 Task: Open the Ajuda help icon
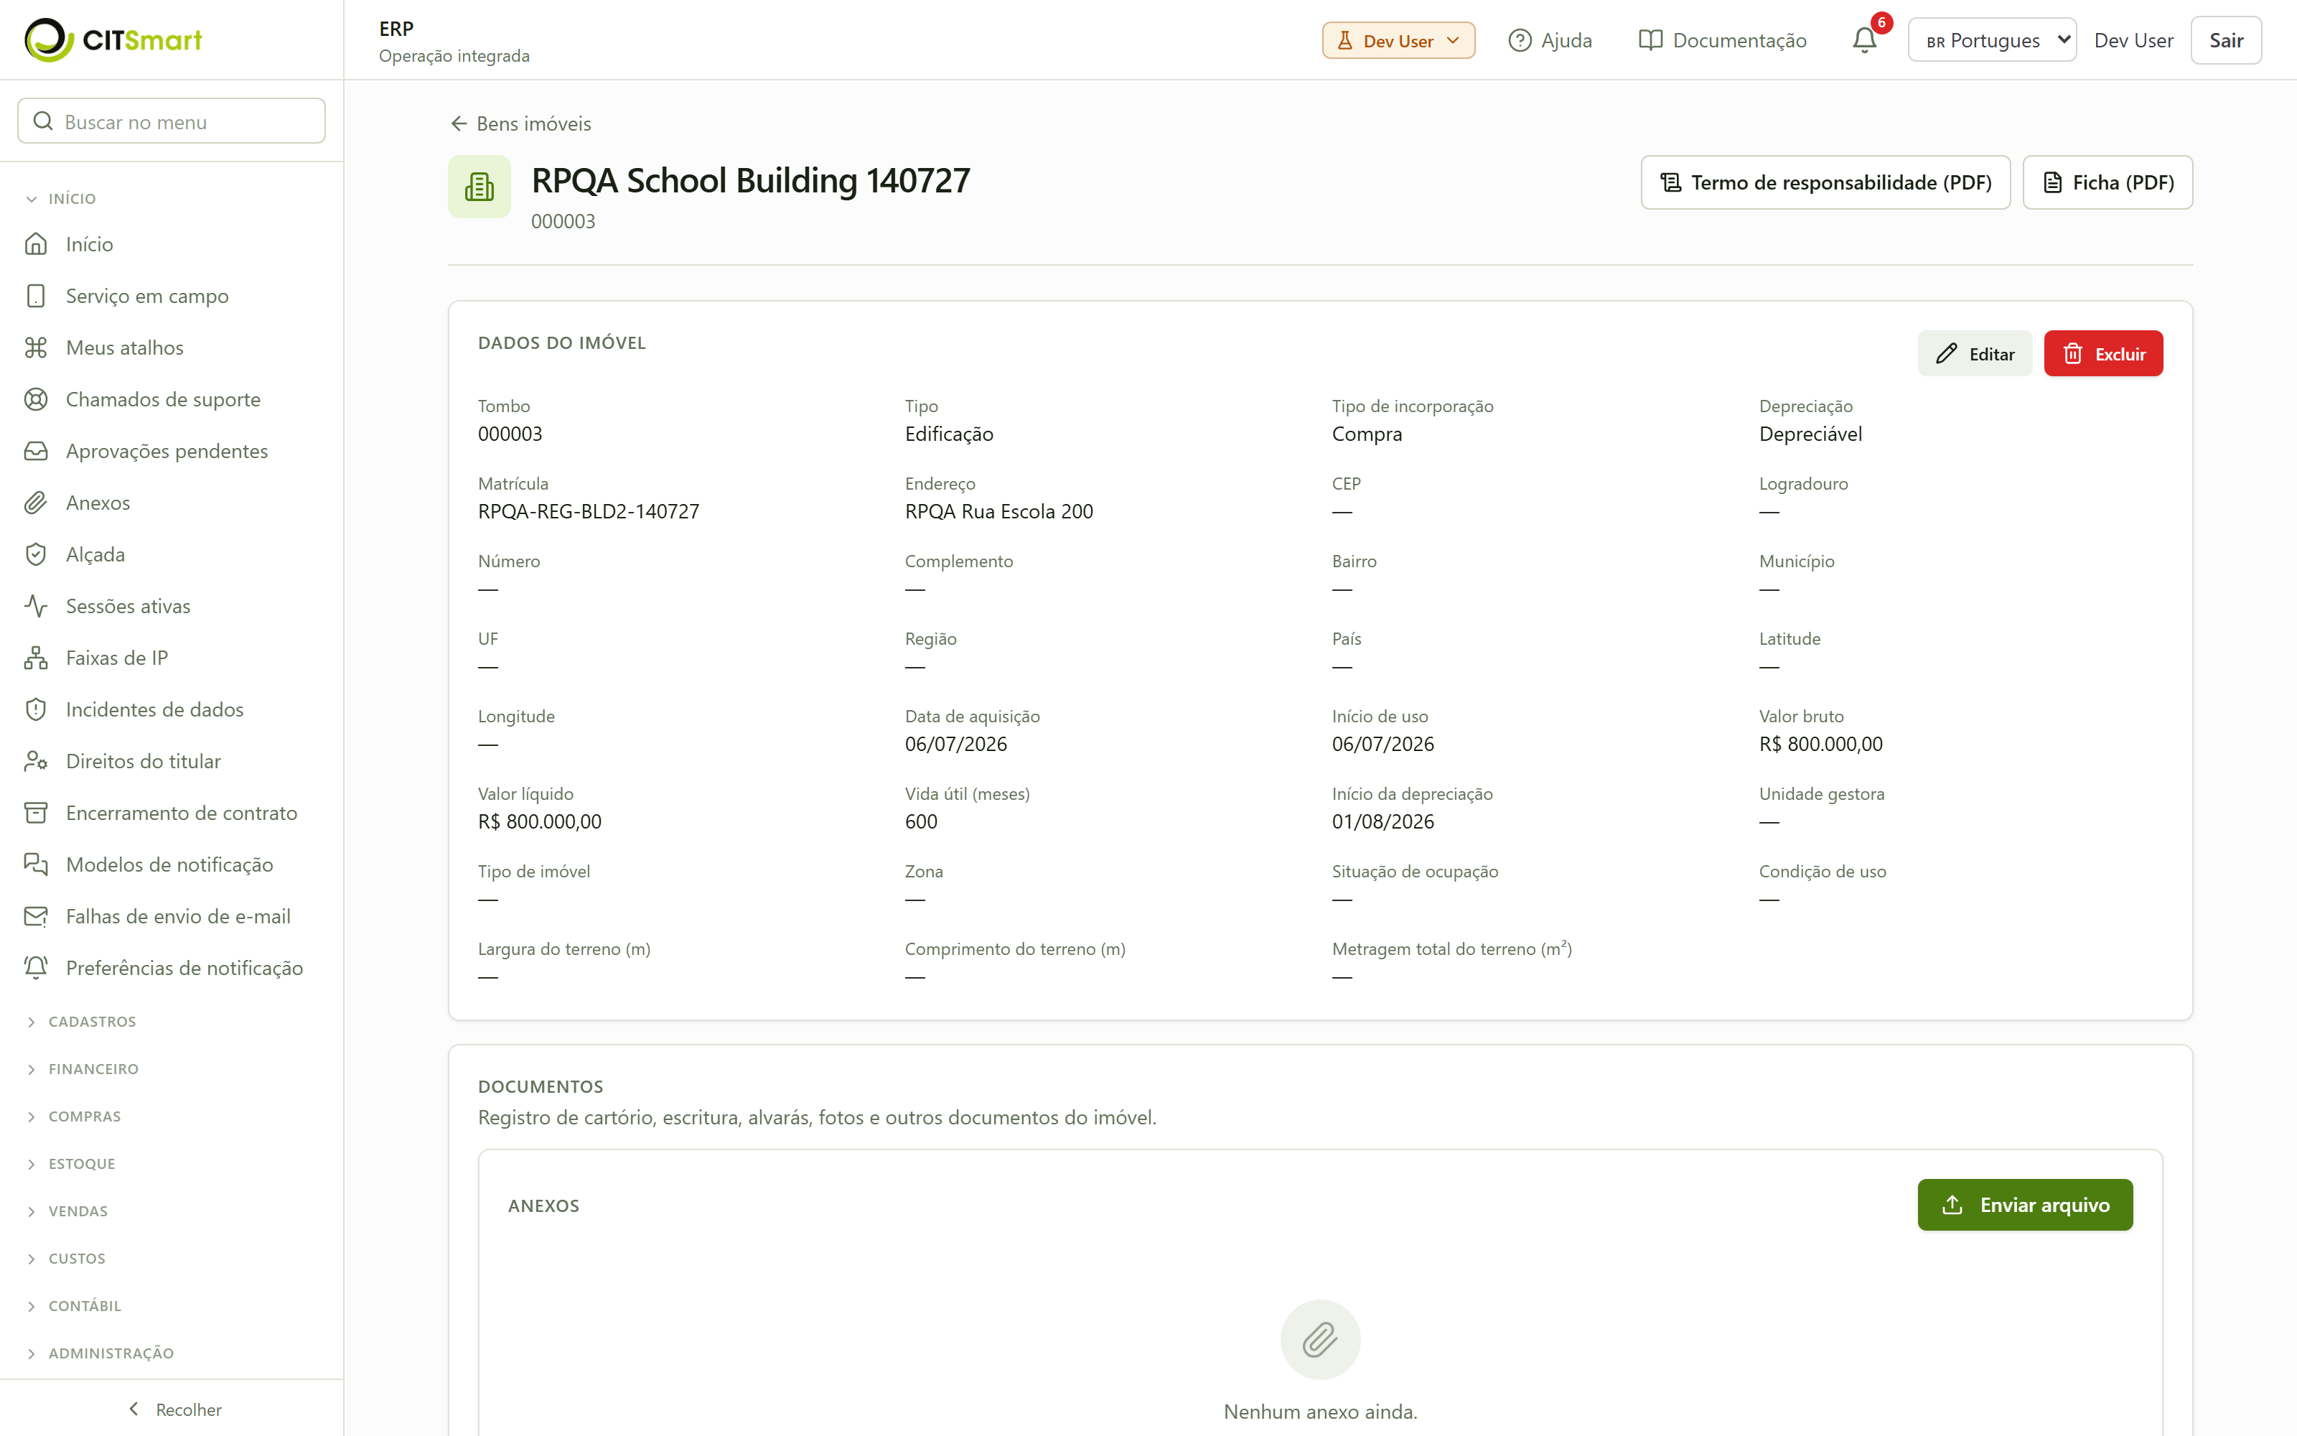click(x=1520, y=40)
